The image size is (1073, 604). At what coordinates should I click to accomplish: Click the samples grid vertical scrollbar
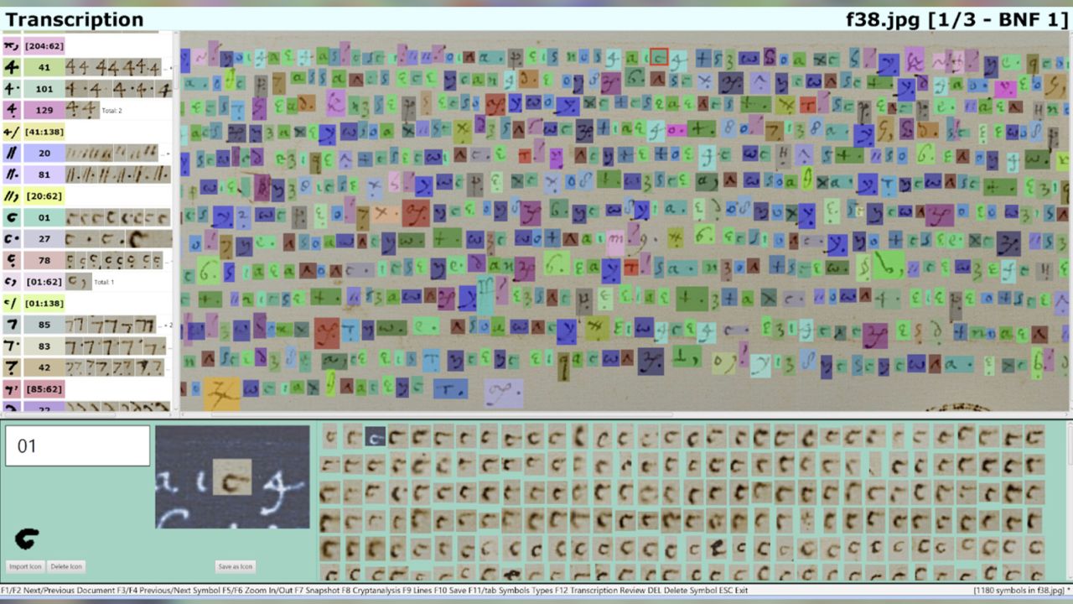point(1068,503)
